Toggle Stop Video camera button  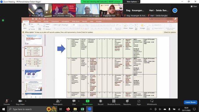coord(20,102)
